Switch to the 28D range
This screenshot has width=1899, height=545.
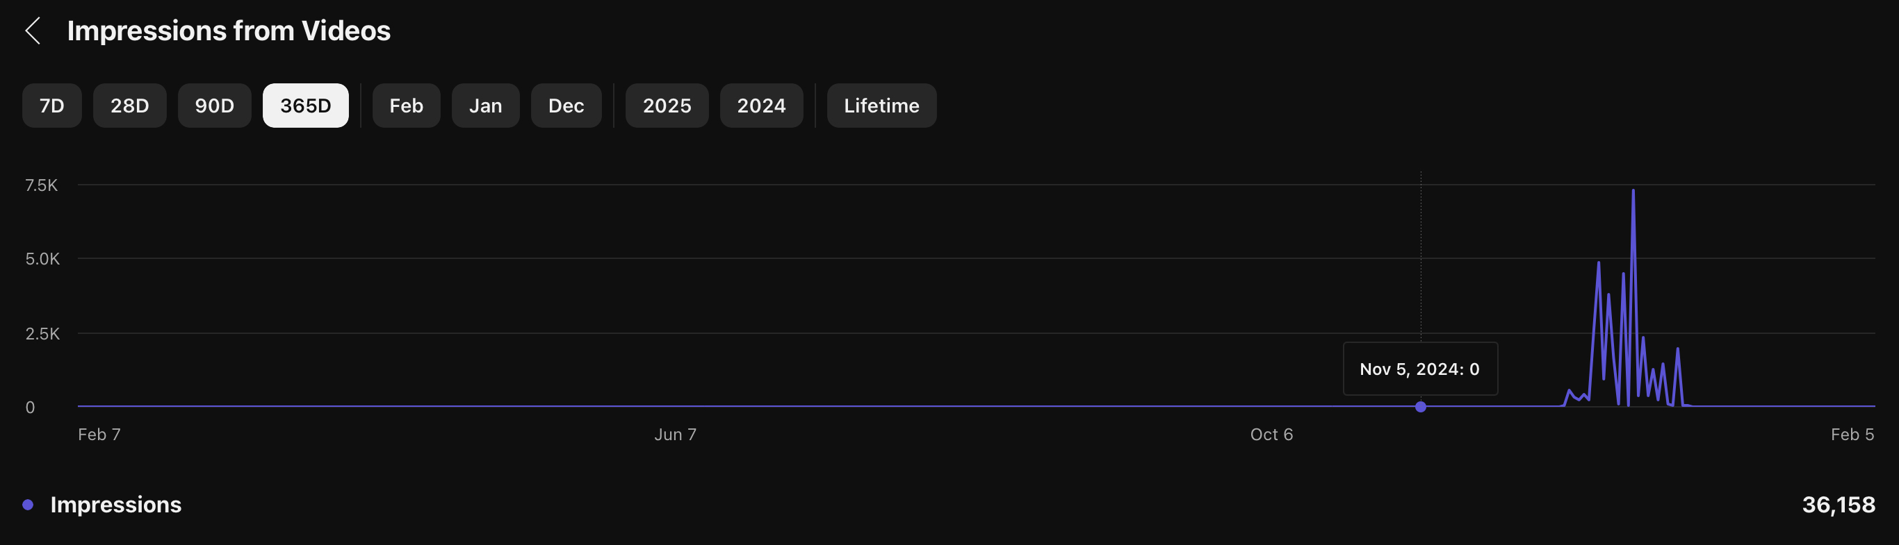(130, 106)
